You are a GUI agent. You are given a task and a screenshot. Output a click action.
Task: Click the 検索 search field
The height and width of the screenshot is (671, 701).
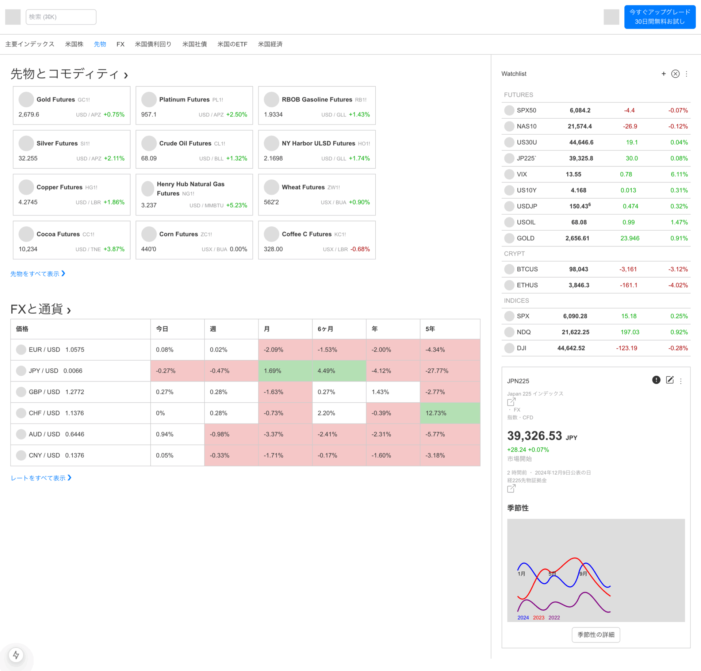pyautogui.click(x=61, y=17)
